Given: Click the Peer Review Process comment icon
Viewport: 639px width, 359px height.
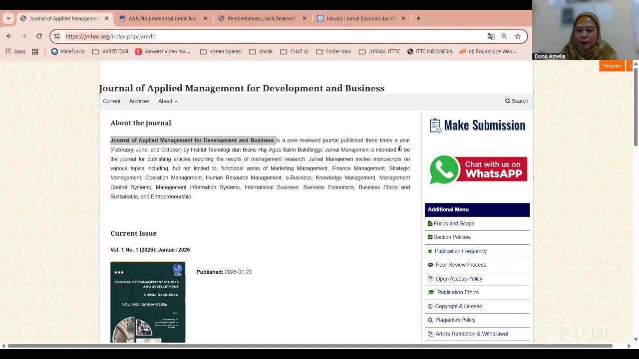Looking at the screenshot, I should click(x=430, y=265).
